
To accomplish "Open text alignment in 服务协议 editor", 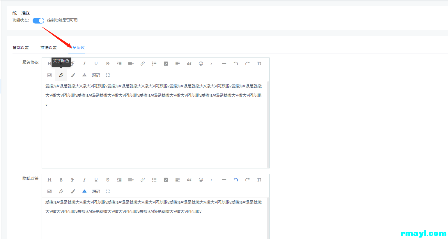I will [178, 64].
